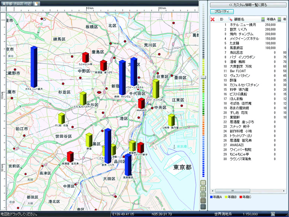Click the calculator icon beside 年商A header

click(263, 19)
